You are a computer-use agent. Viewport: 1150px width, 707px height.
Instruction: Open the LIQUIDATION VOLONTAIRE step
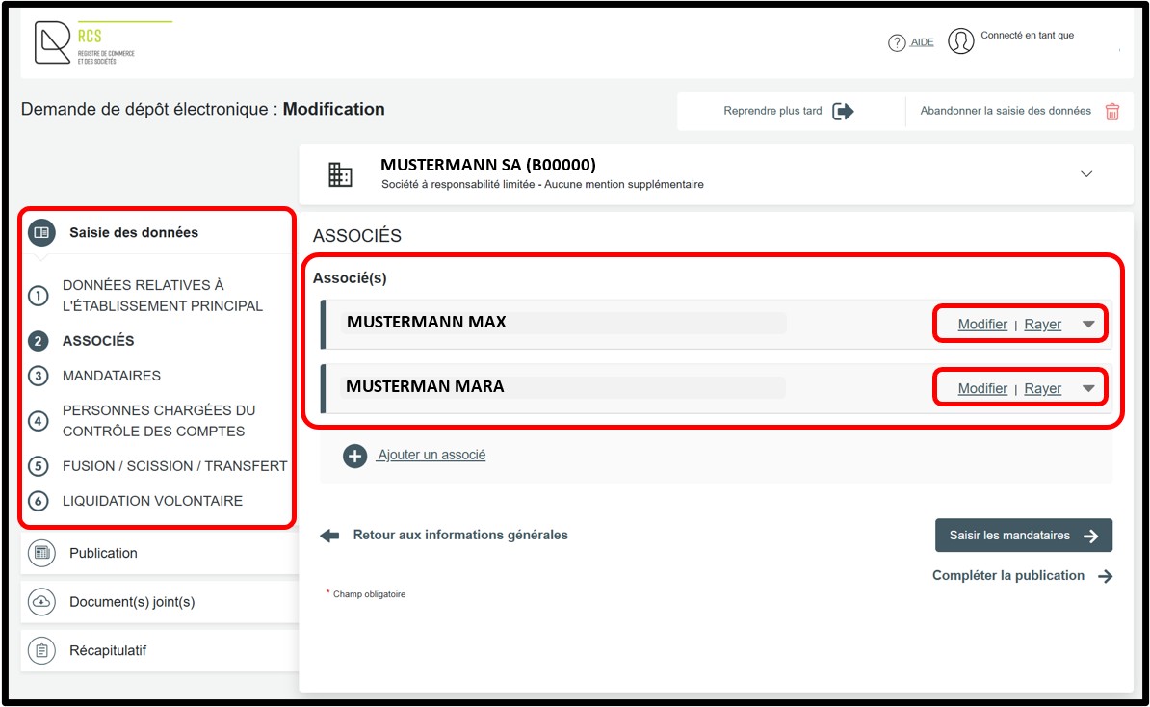[152, 501]
